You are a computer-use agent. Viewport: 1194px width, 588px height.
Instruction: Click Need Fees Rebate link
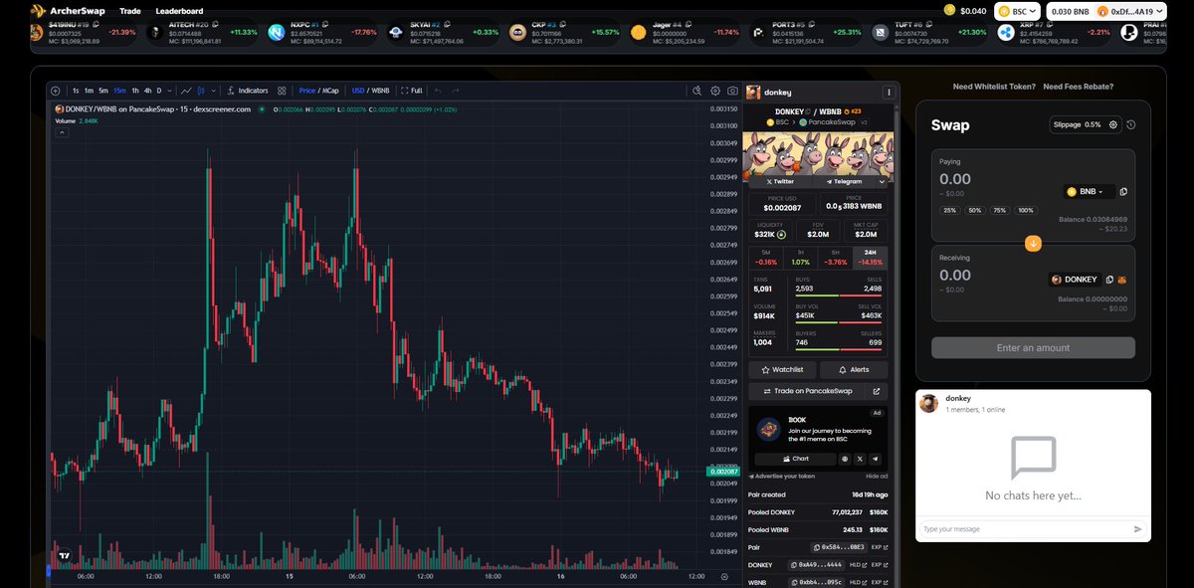[1078, 87]
